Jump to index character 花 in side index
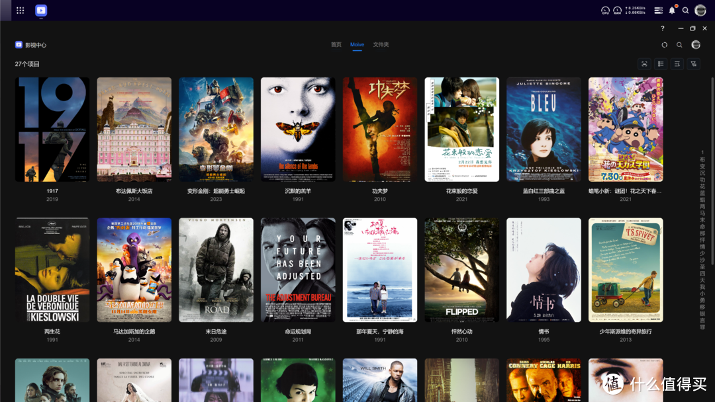The image size is (715, 402). [702, 186]
